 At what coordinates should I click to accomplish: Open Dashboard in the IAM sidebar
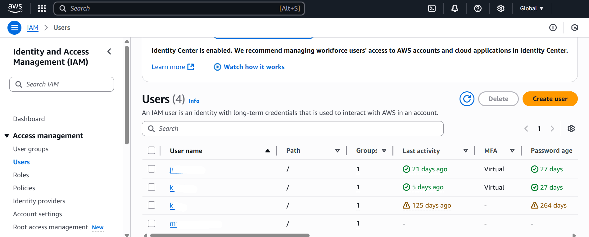[29, 119]
